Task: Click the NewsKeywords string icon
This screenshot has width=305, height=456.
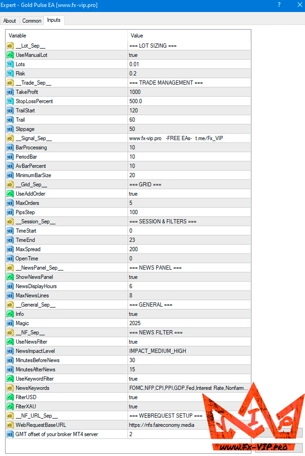Action: pyautogui.click(x=10, y=388)
